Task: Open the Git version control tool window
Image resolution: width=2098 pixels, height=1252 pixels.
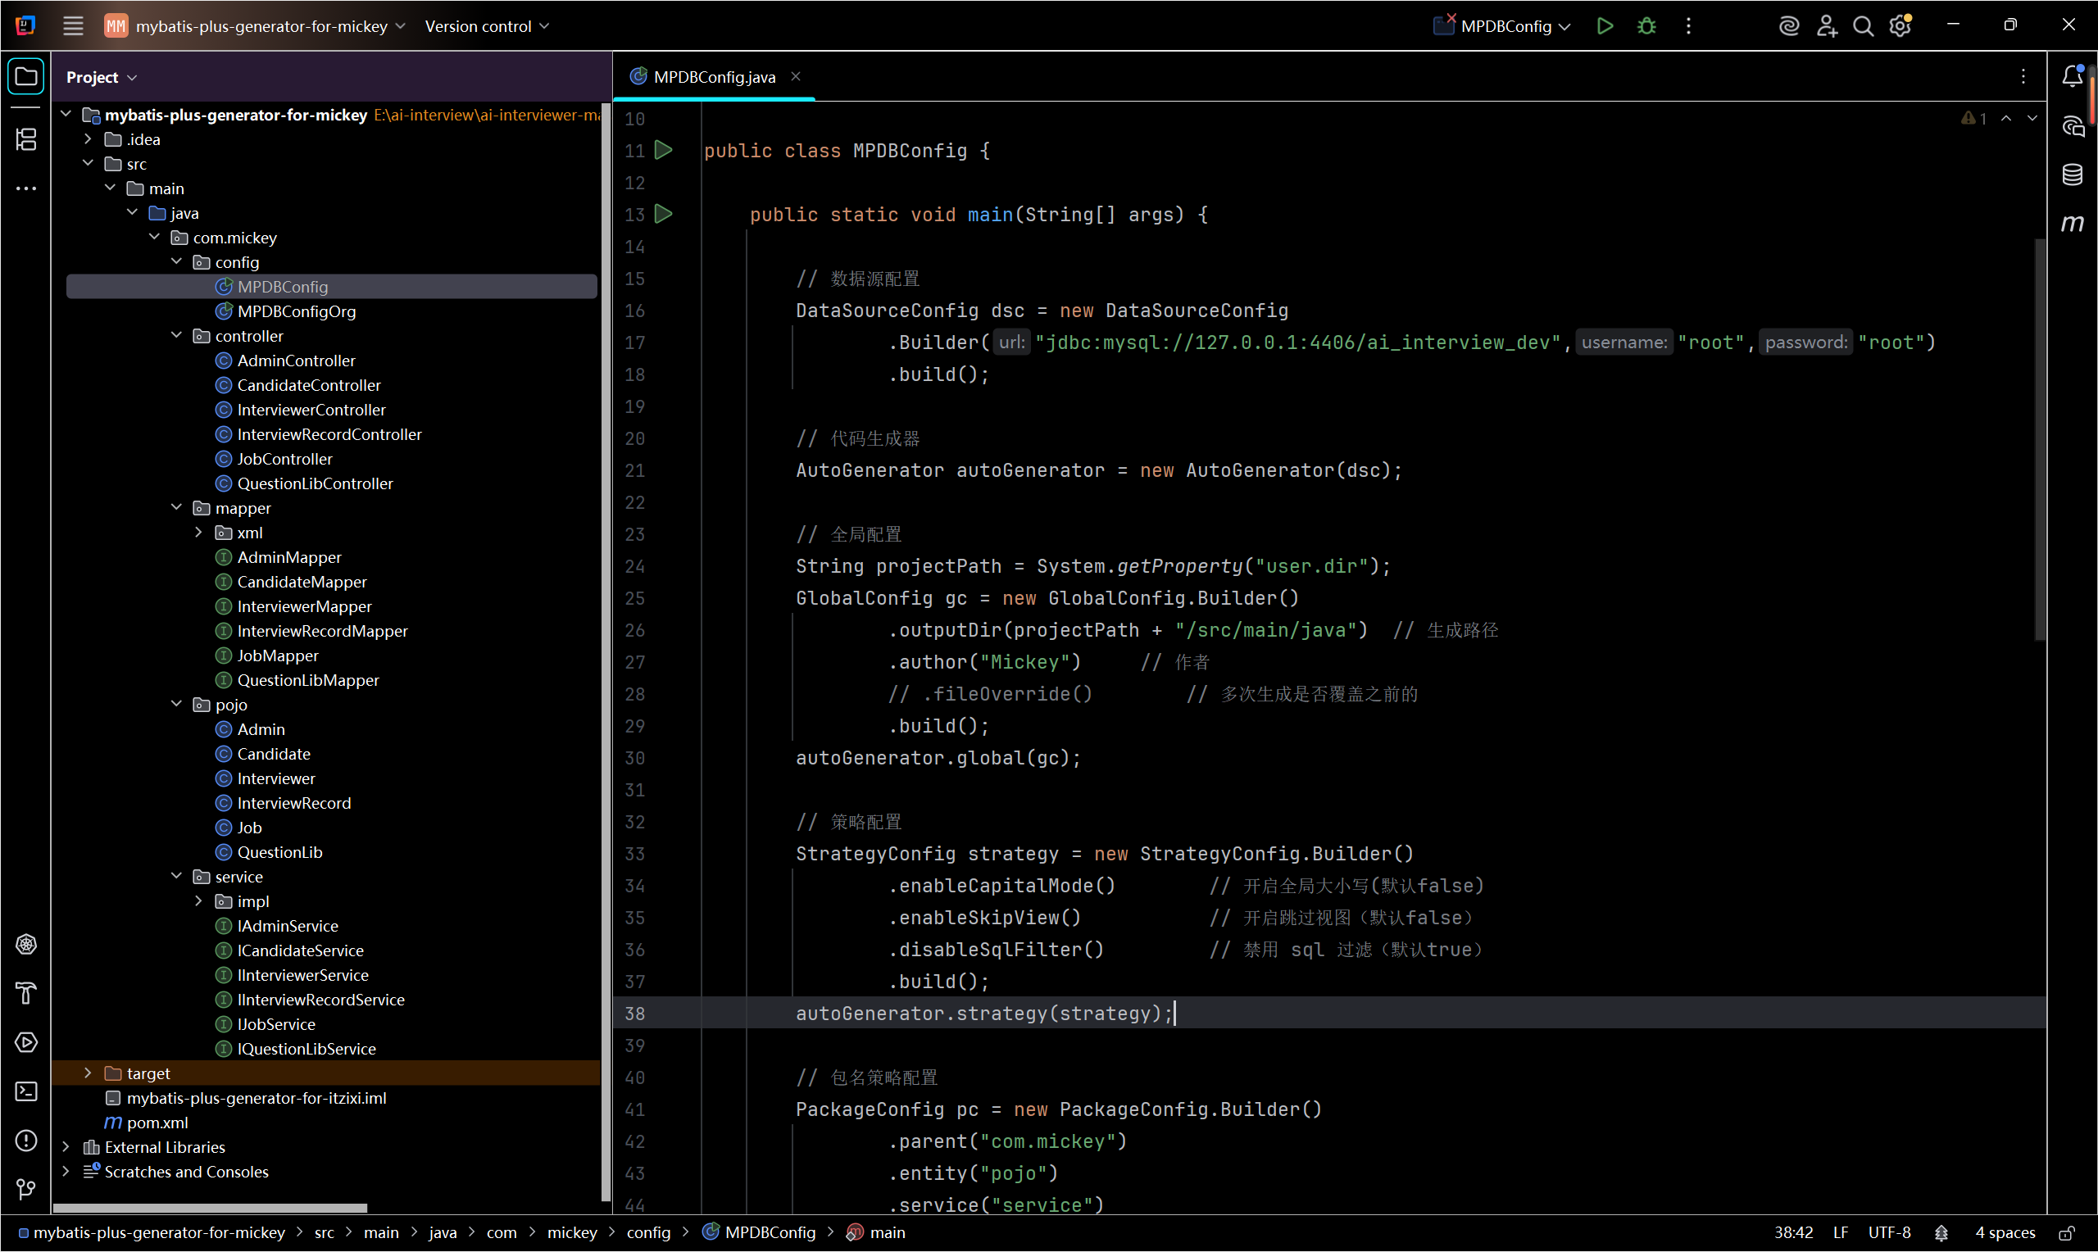Action: pos(26,1190)
